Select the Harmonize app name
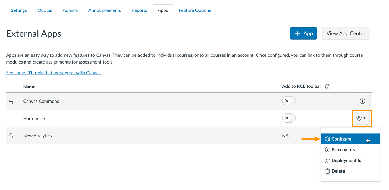389x190 pixels. click(34, 119)
